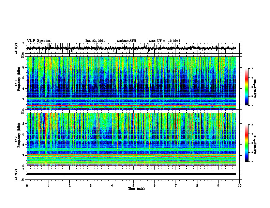270x208 pixels.
Task: Click the "8" tick on the time axis
Action: 197,186
